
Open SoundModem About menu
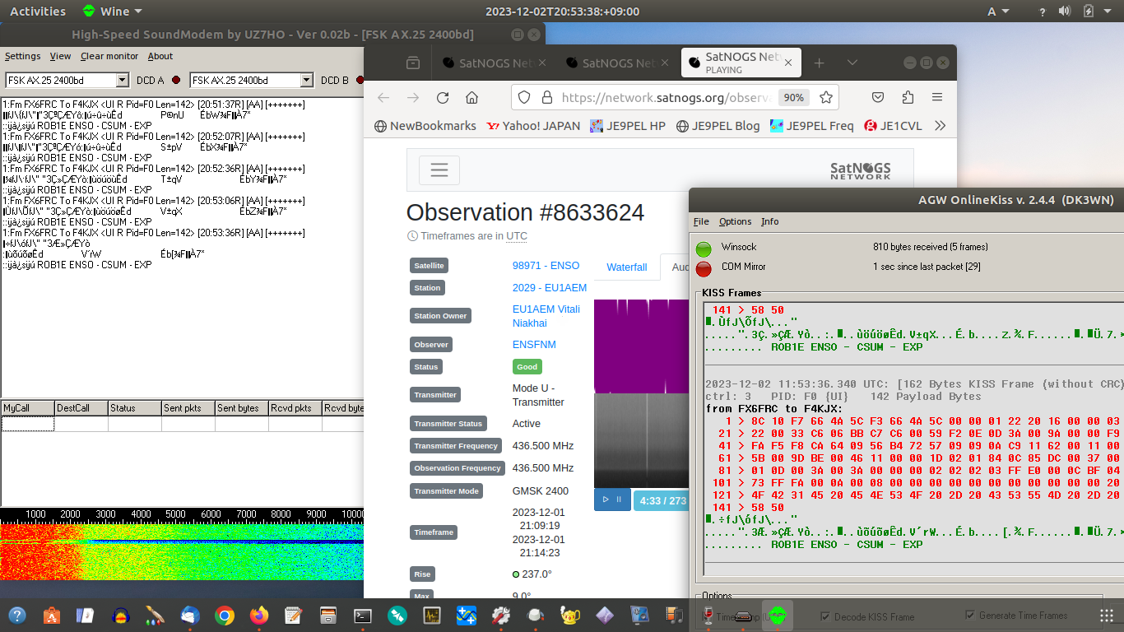click(160, 56)
